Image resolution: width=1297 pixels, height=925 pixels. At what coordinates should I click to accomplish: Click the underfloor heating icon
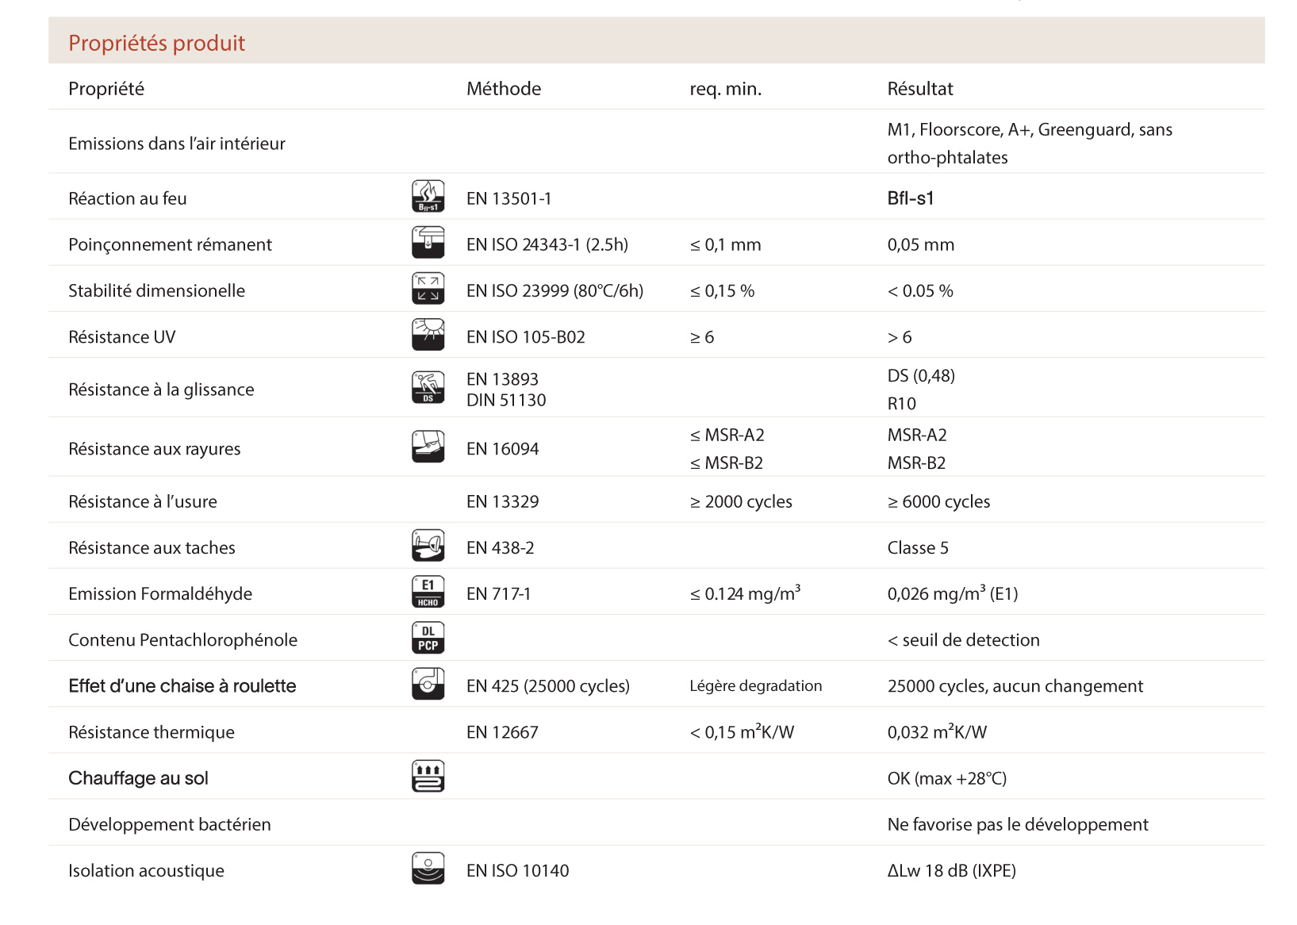[x=428, y=777]
